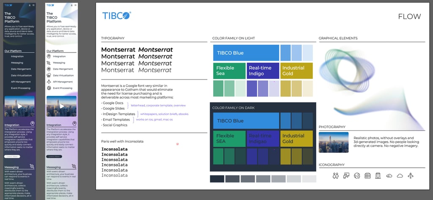Click the 'InDesign Templates' list entry
The height and width of the screenshot is (200, 433).
click(118, 114)
